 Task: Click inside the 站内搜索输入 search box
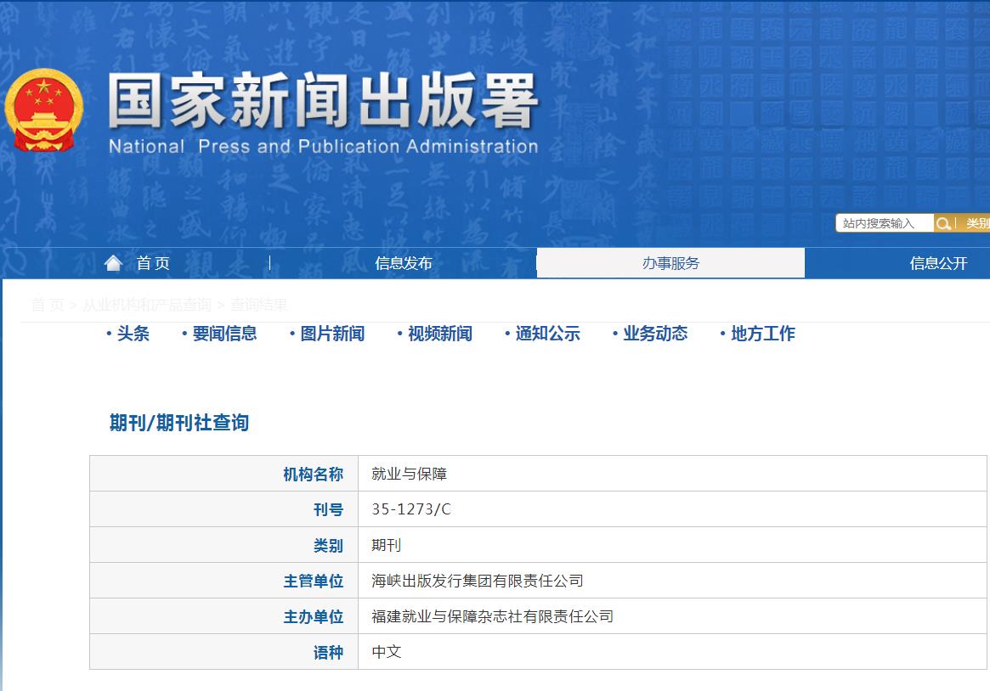click(884, 222)
